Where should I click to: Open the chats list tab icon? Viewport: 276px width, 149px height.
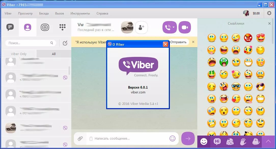tap(10, 27)
